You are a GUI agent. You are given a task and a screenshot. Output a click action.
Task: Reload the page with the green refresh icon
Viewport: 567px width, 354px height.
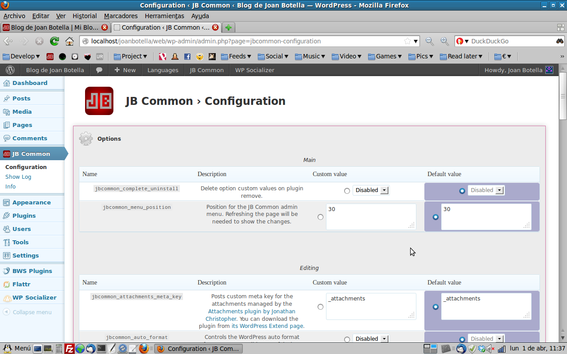pyautogui.click(x=54, y=41)
